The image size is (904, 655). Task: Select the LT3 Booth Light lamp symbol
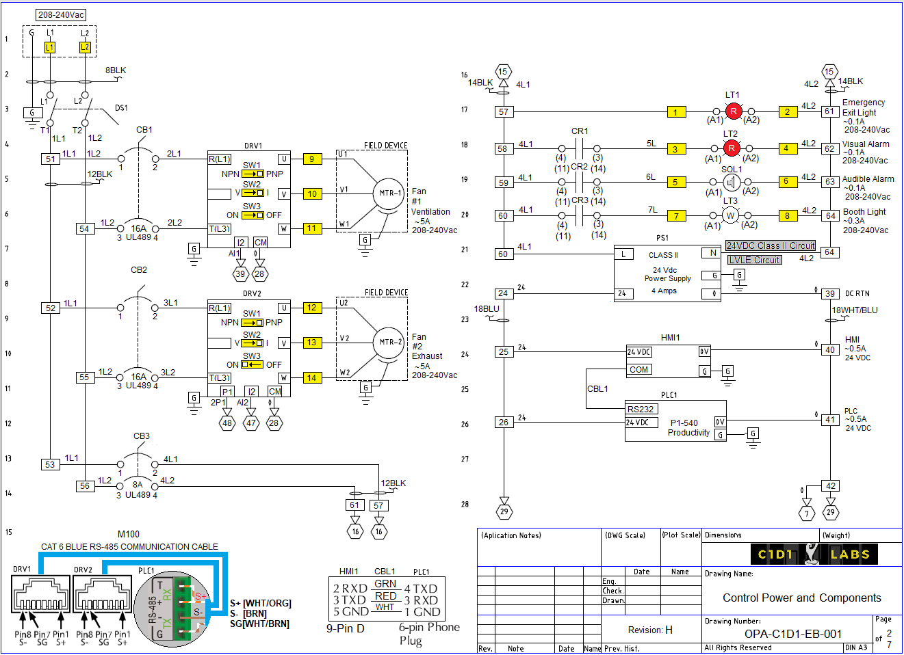click(730, 215)
